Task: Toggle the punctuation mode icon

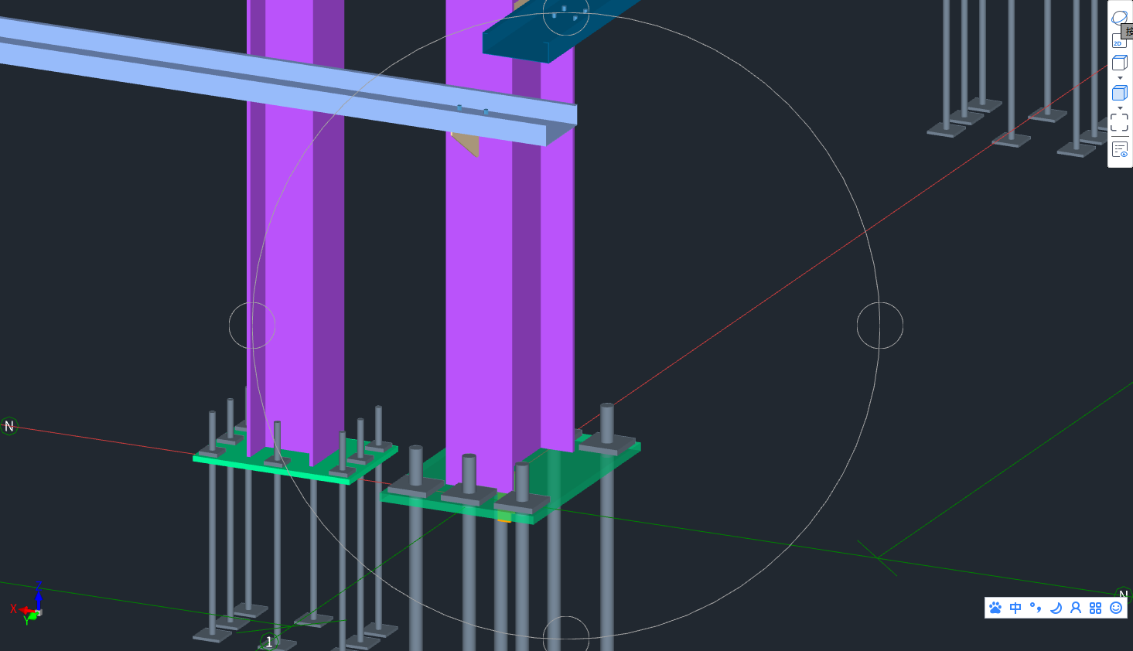Action: pos(1036,608)
